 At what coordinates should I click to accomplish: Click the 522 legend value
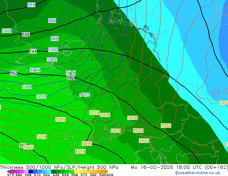[x=46, y=175]
